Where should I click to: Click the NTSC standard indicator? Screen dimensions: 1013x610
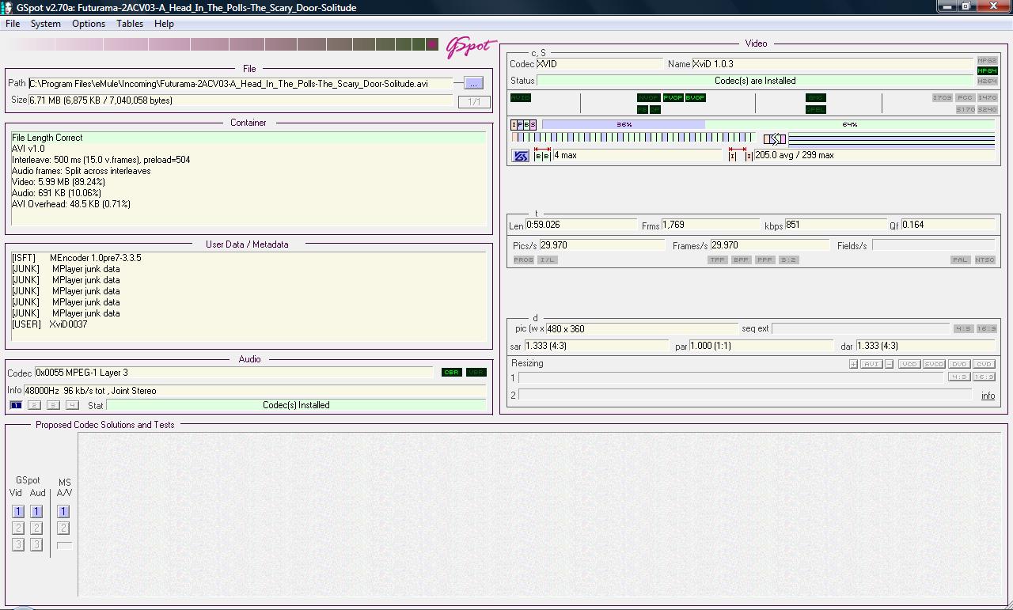[985, 260]
